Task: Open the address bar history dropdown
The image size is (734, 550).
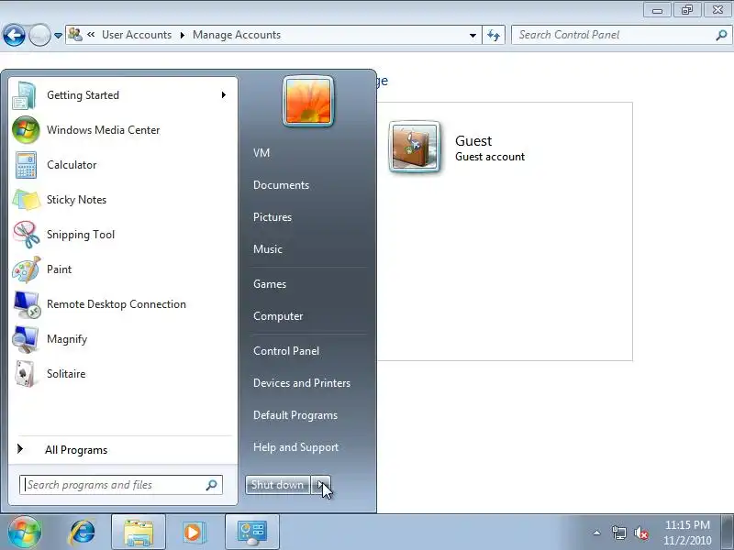Action: [x=473, y=35]
